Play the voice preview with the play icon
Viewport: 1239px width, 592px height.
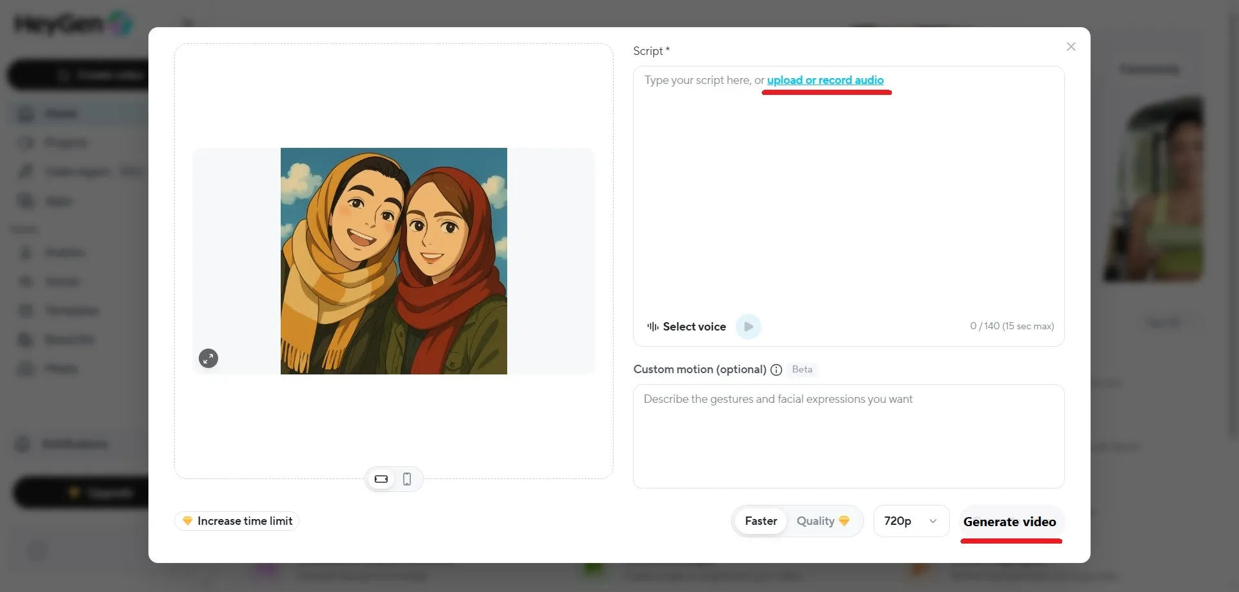(x=748, y=326)
